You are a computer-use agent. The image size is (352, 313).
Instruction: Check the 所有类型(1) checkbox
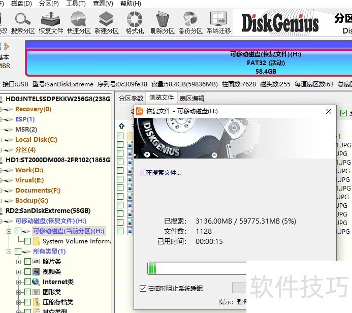click(18, 252)
